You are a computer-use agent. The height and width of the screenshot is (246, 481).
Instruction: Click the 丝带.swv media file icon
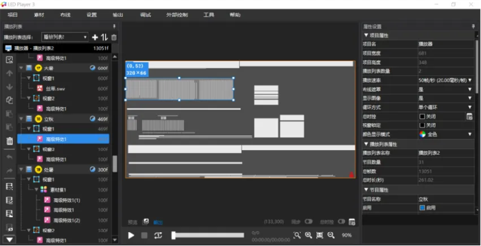click(x=40, y=88)
